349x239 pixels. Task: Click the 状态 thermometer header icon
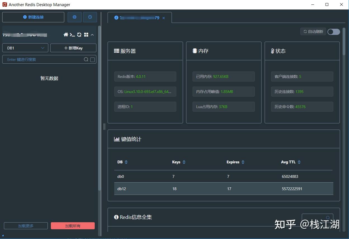272,51
